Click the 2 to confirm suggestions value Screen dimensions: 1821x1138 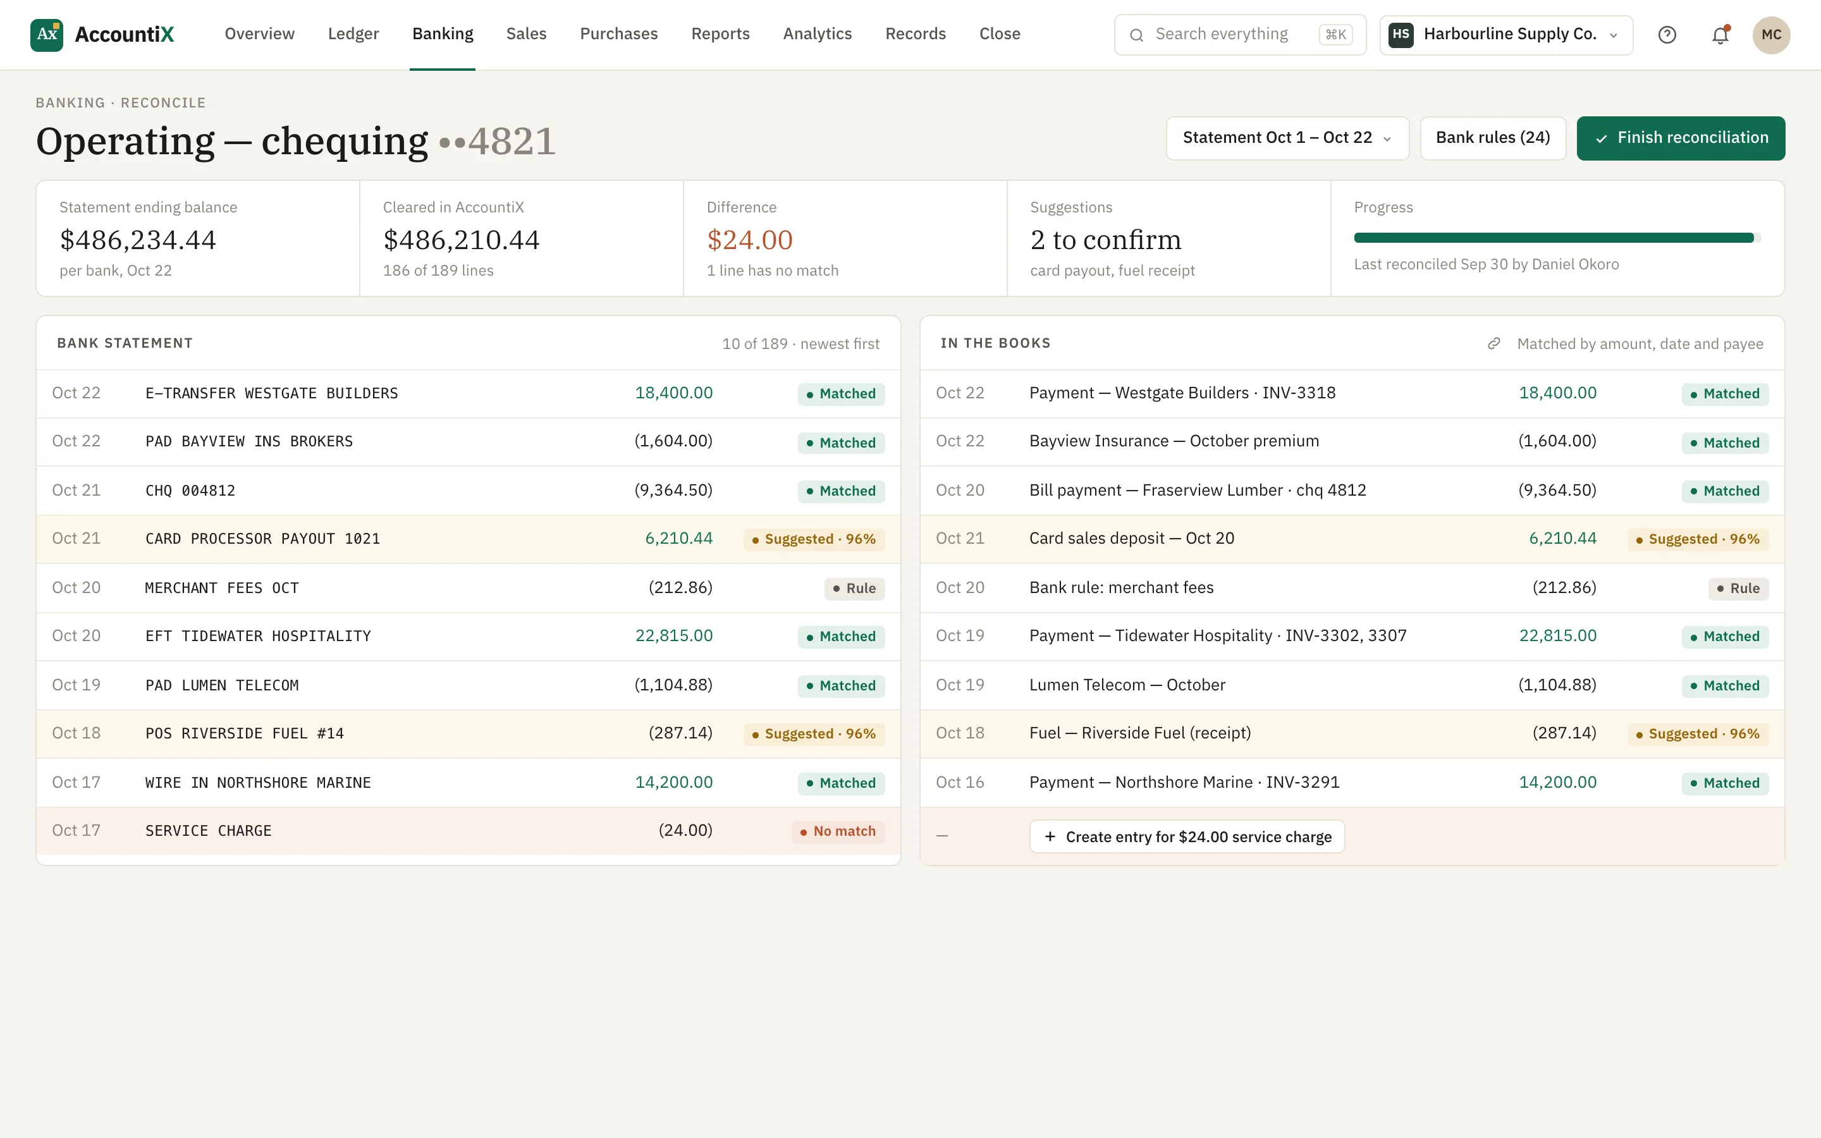1105,240
